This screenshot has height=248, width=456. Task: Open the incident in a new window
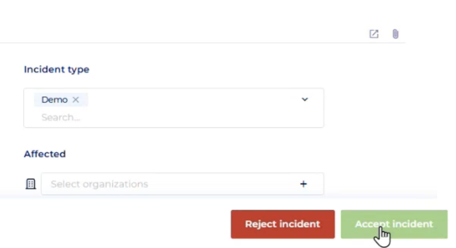click(374, 34)
